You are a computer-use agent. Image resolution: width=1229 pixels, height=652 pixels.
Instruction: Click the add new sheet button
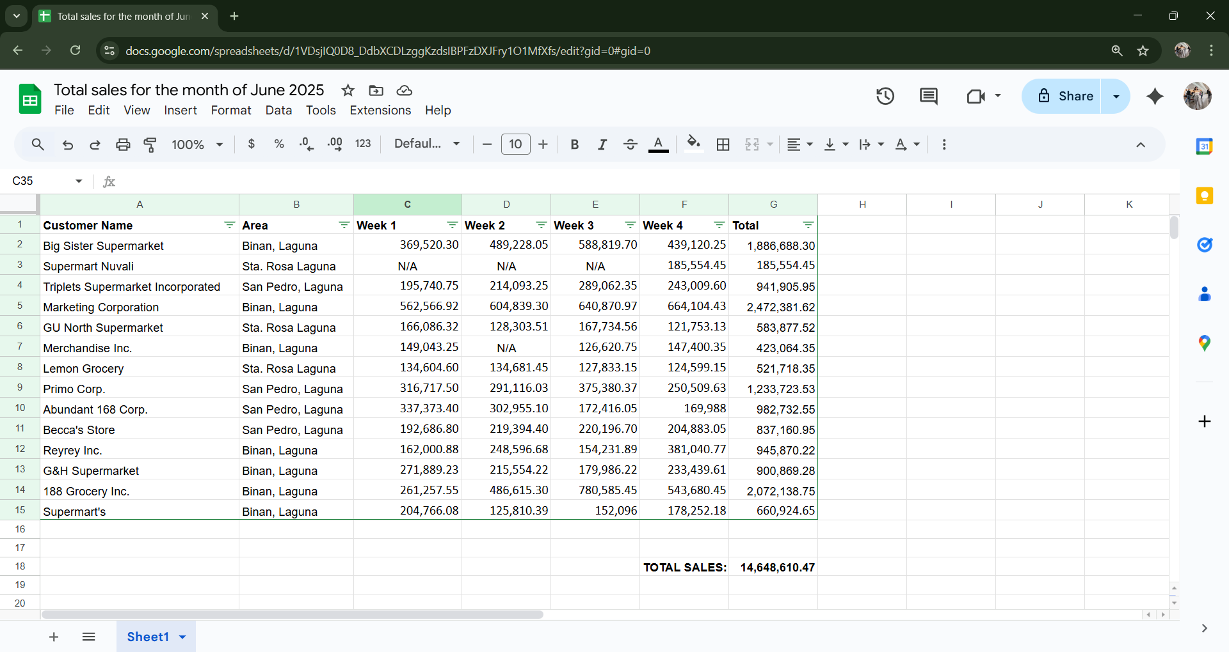pyautogui.click(x=54, y=637)
